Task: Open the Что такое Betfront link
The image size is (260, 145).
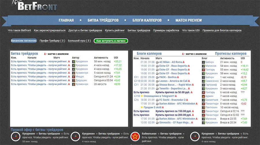Action: pos(19,31)
